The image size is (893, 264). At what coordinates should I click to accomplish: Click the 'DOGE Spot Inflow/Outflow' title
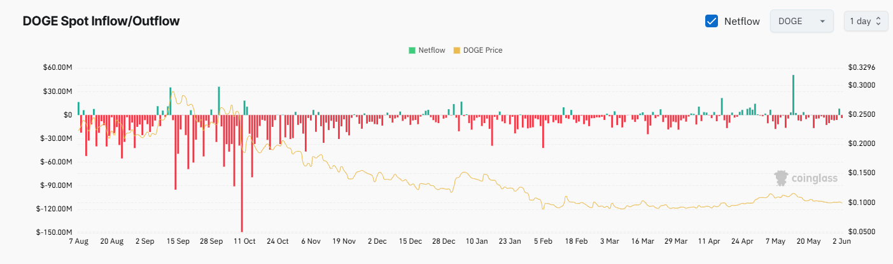point(101,21)
